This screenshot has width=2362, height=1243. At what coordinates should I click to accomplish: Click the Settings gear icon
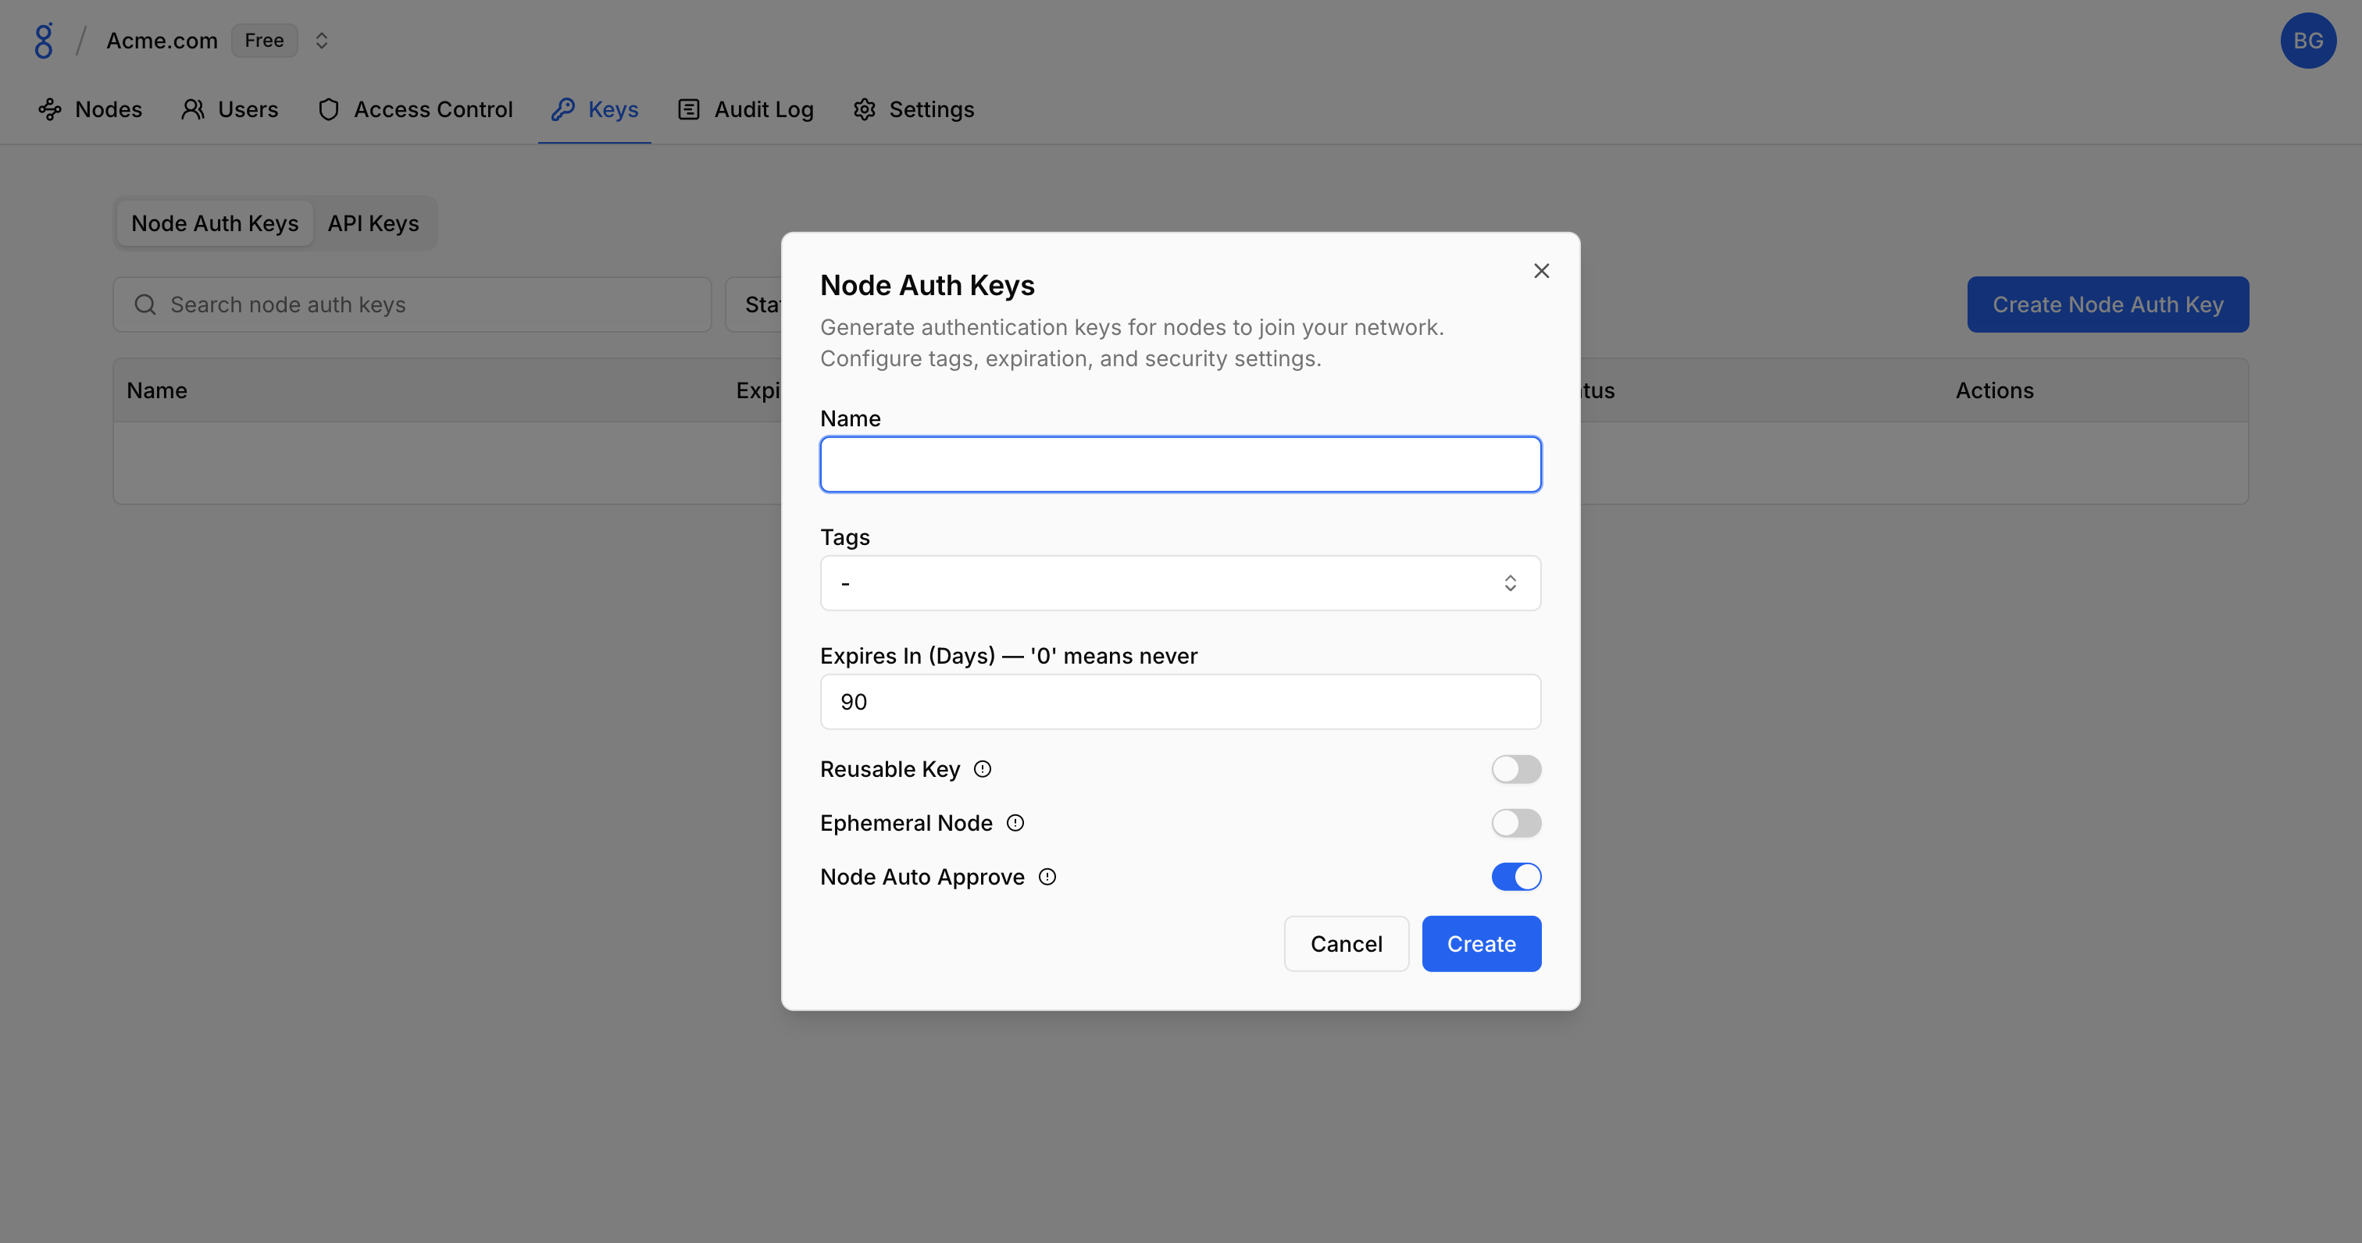pyautogui.click(x=864, y=110)
